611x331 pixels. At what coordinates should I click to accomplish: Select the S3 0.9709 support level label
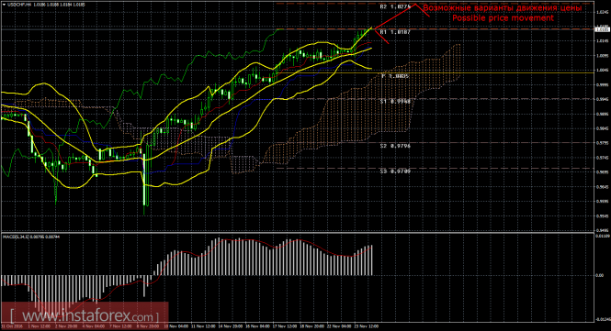395,171
